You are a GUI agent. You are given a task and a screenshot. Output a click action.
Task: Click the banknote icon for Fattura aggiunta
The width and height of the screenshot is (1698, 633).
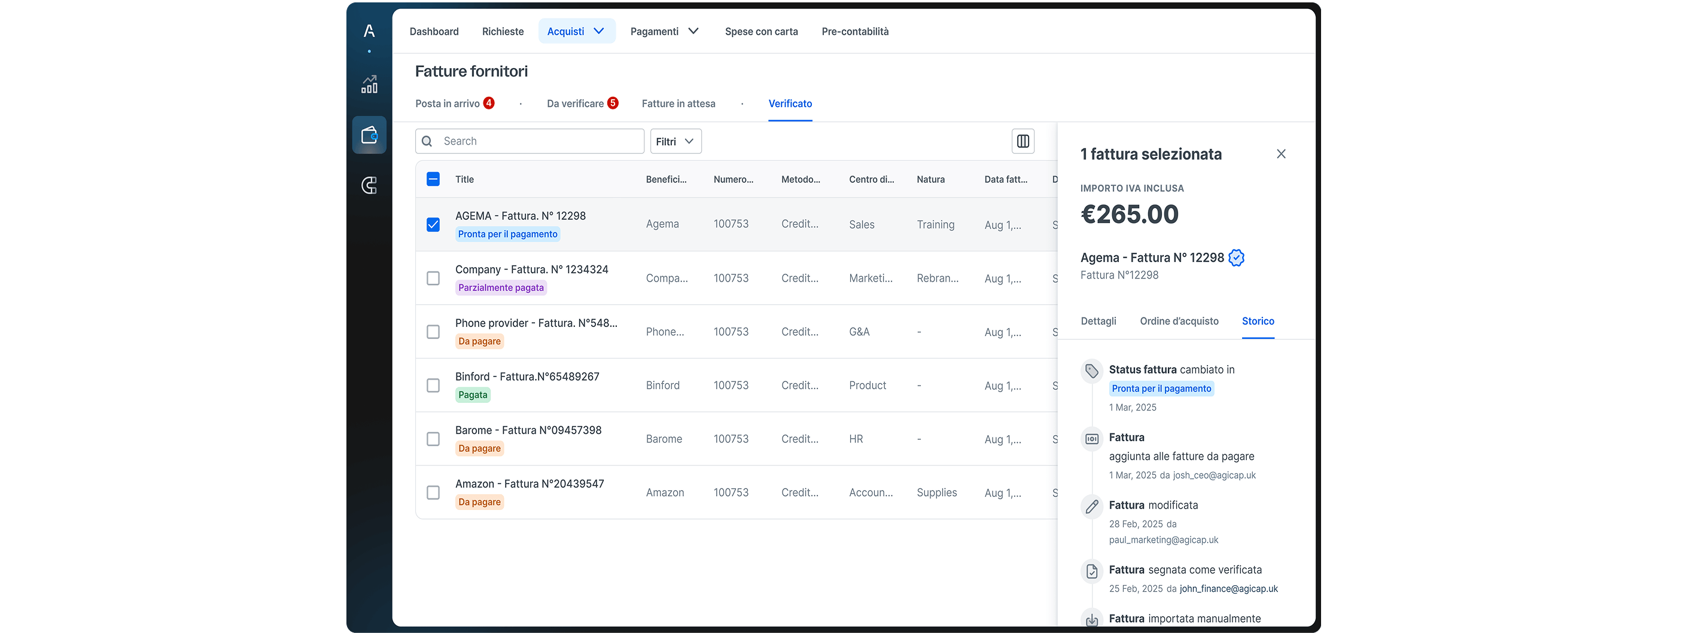pos(1091,439)
